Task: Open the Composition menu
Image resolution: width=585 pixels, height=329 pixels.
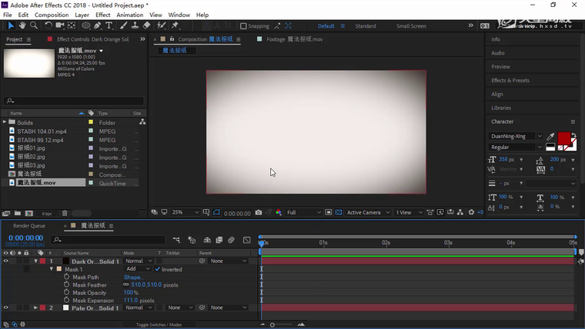Action: pos(52,15)
